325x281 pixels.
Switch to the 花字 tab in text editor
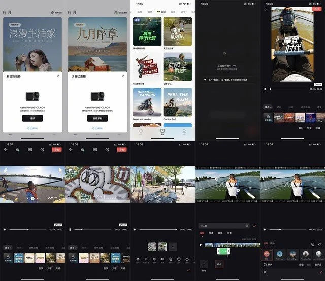click(220, 233)
